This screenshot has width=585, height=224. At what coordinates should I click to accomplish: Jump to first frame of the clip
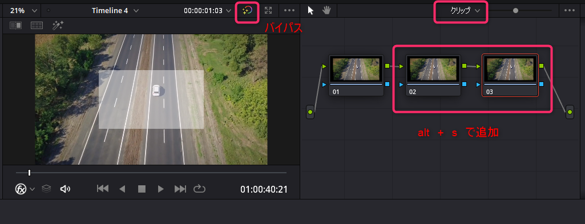point(103,189)
